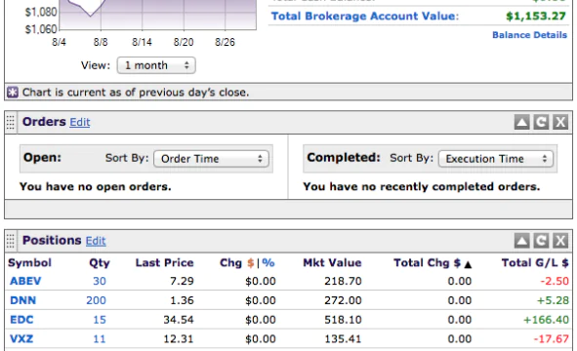Sort positions by Qty column header
577x351 pixels.
pyautogui.click(x=100, y=263)
